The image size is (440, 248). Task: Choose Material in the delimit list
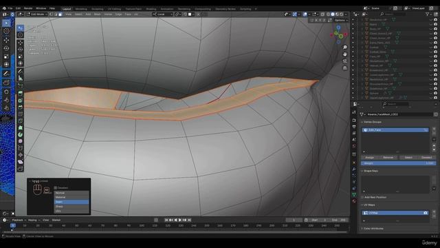point(71,198)
